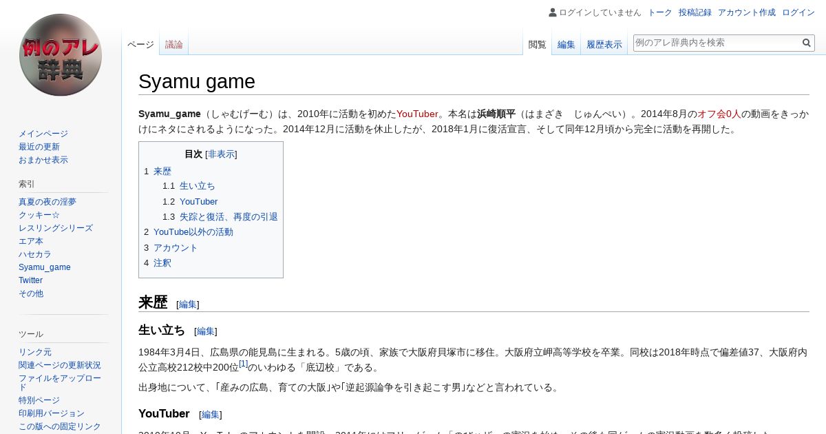Open 投稿記録 in the header
This screenshot has width=826, height=434.
(695, 12)
